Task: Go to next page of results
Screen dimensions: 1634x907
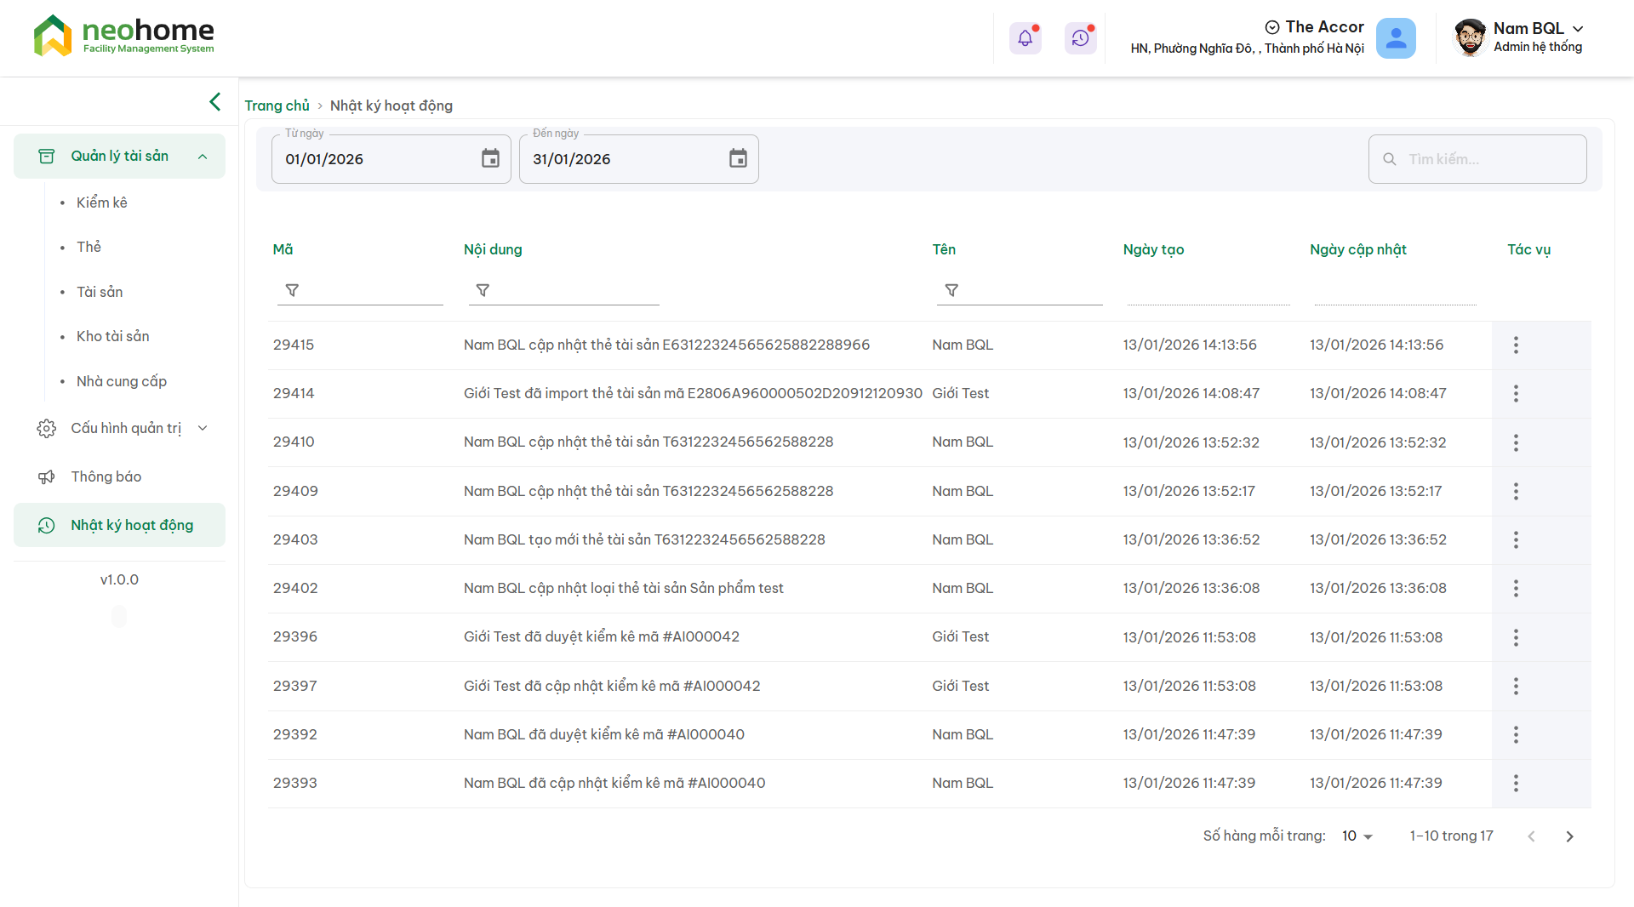Action: pos(1569,836)
